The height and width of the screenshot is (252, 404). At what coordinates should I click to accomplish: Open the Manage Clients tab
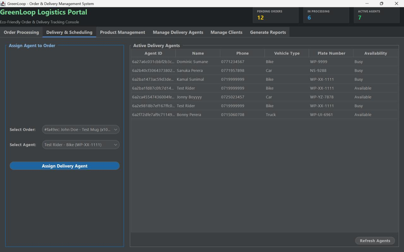click(226, 32)
